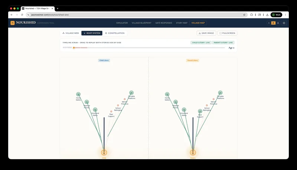Image resolution: width=297 pixels, height=170 pixels.
Task: Click the Home Safety node in Child's Story
Action: [x=78, y=94]
